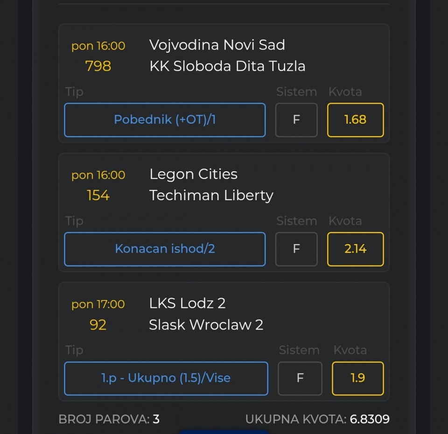Open the 1.p - Ukupno (1.5)/Vise tip
Viewport: 448px width, 434px height.
[x=166, y=378]
